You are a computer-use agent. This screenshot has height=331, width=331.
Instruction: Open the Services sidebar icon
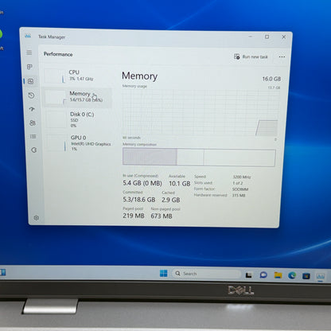pyautogui.click(x=33, y=150)
